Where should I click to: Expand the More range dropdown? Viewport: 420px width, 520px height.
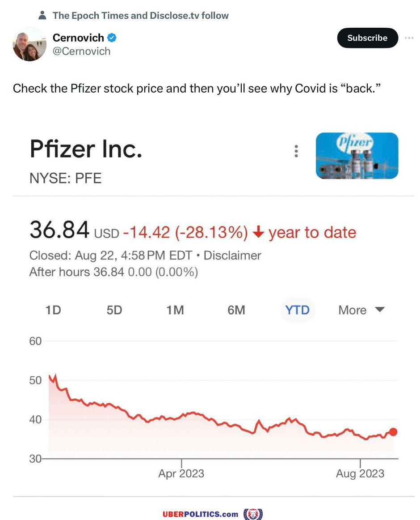[361, 310]
